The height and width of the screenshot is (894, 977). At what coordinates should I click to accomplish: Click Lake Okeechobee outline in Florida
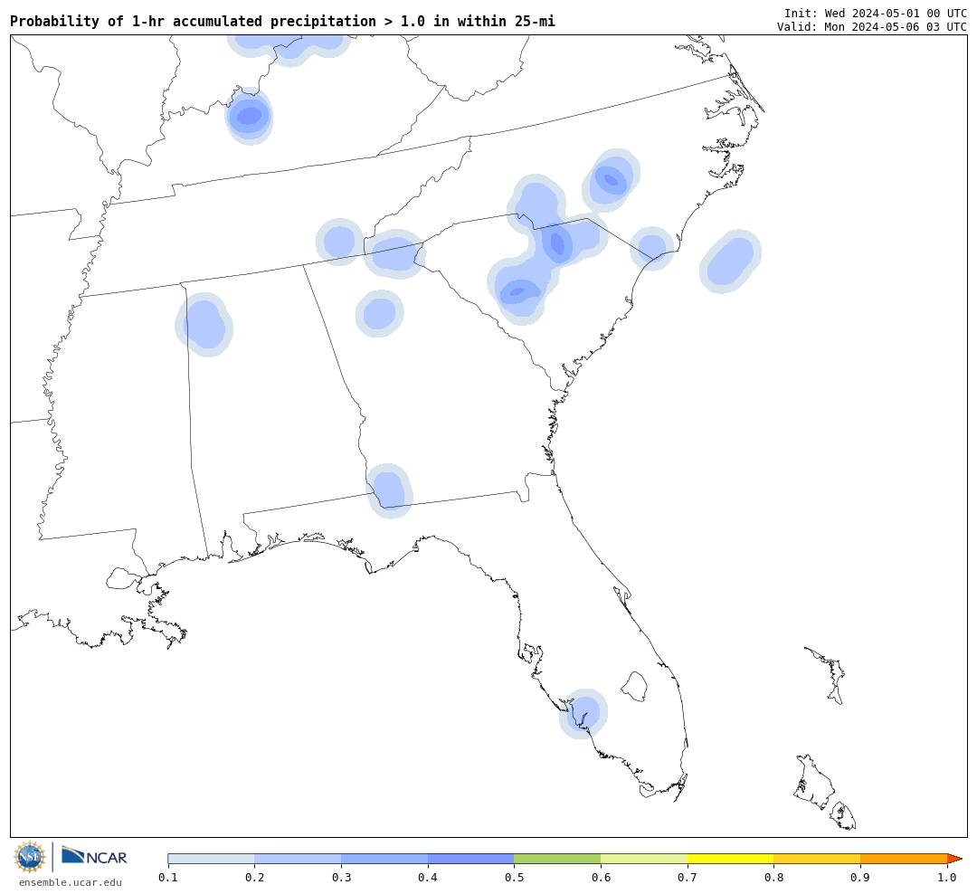tap(634, 687)
